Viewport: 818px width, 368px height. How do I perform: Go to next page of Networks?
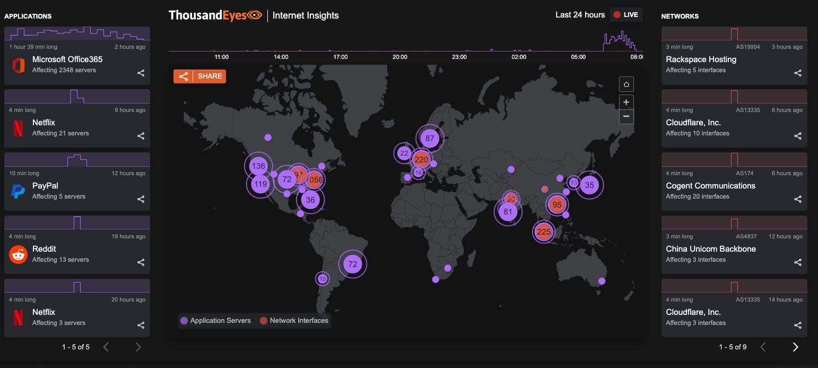coord(795,347)
